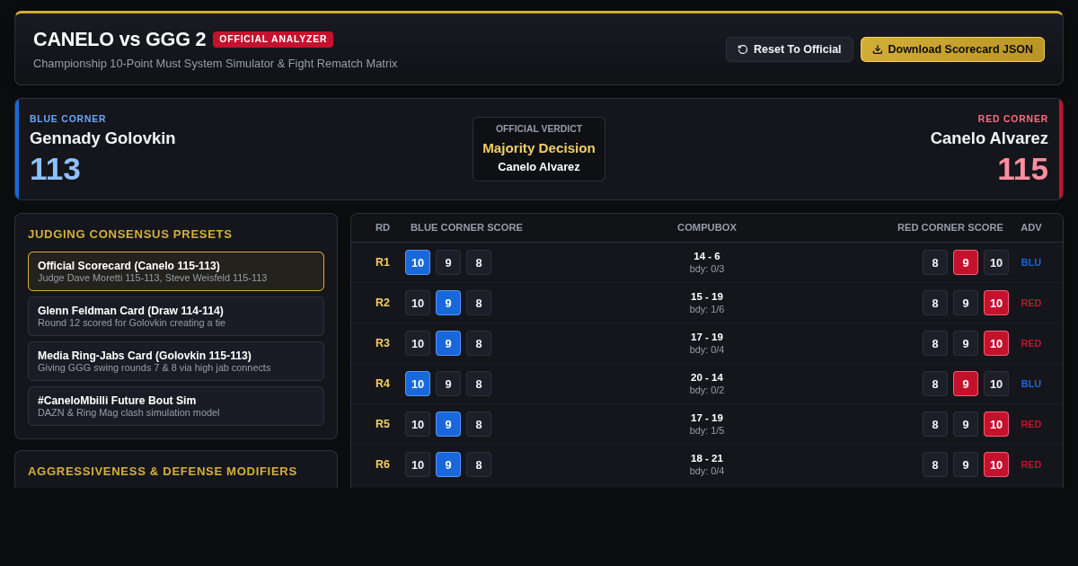This screenshot has width=1078, height=566.
Task: Select Media Ring-Jabs Card (Golovkin 115-113) preset
Action: point(176,361)
